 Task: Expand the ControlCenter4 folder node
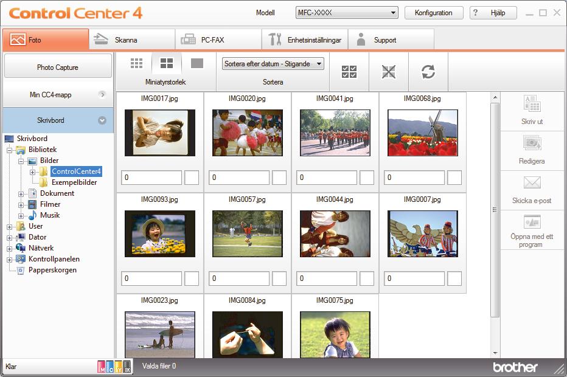click(x=32, y=172)
